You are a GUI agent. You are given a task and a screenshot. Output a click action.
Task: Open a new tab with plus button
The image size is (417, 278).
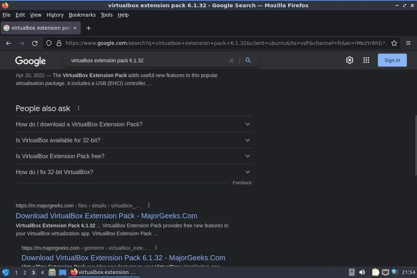pyautogui.click(x=89, y=28)
